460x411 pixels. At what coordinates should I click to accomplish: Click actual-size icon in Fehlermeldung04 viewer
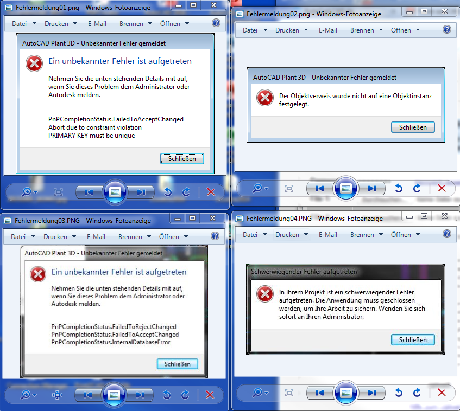(289, 393)
